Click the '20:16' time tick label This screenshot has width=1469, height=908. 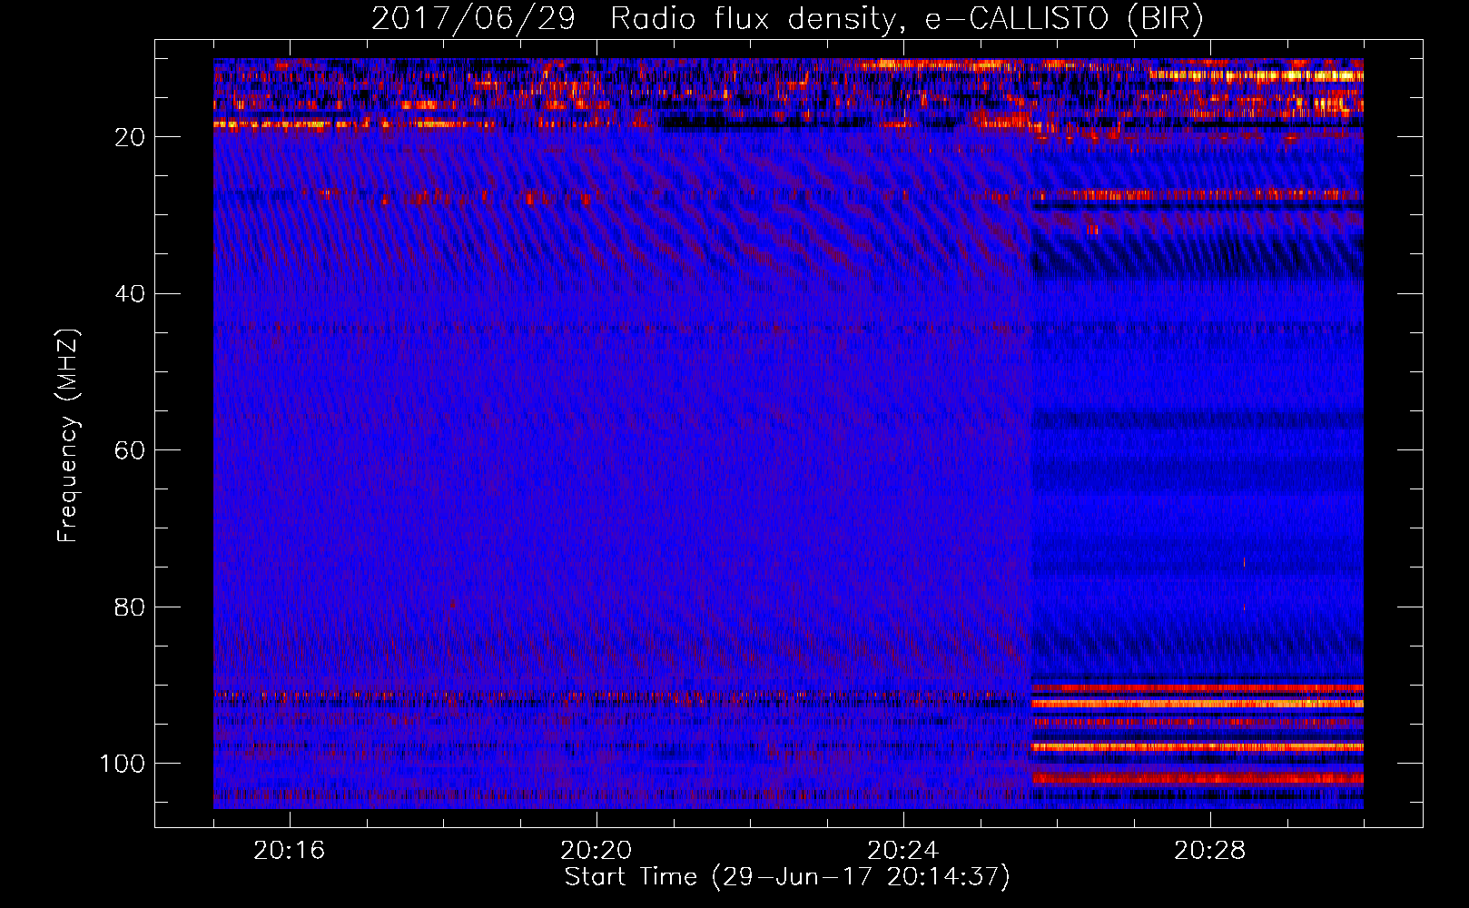290,850
